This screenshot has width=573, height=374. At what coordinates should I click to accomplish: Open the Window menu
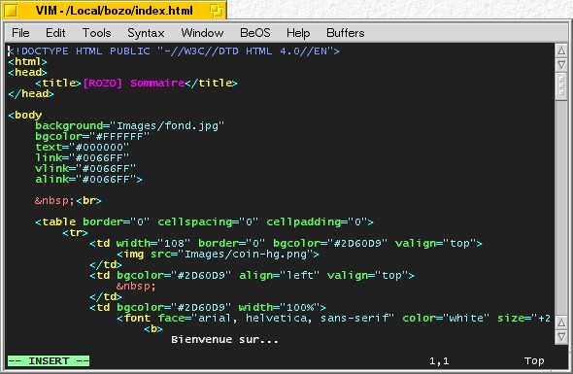click(202, 33)
